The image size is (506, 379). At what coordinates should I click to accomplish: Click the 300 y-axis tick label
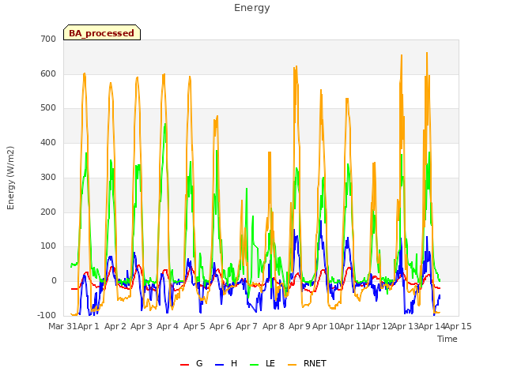coord(48,177)
